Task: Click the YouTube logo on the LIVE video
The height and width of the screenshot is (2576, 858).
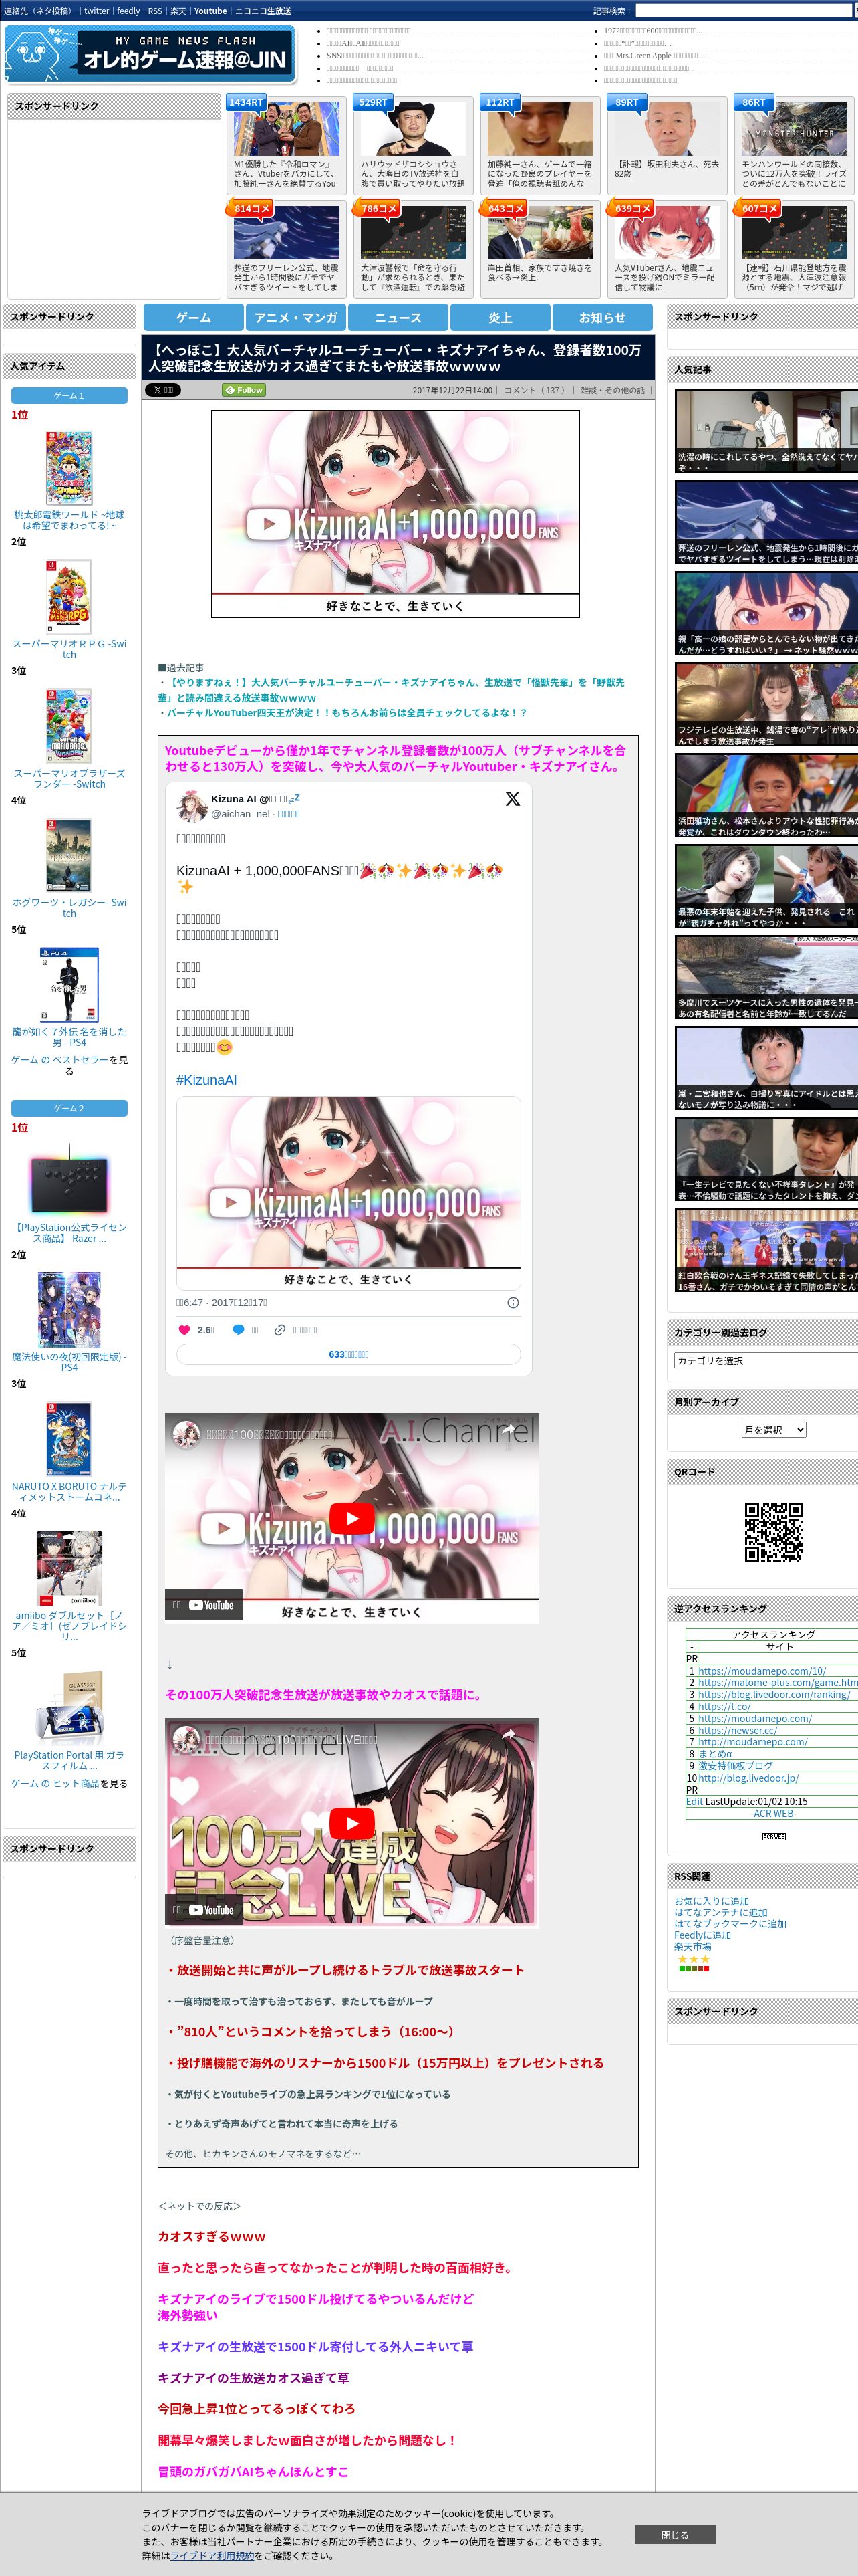Action: [x=212, y=1910]
